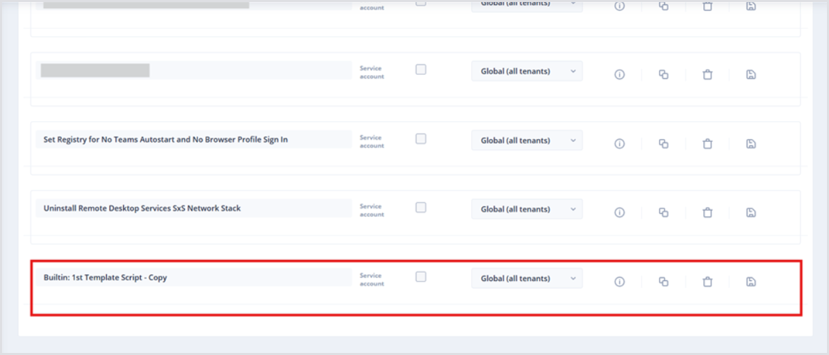
Task: Toggle Service account checkbox for Uninstall Remote Desktop row
Action: click(421, 208)
